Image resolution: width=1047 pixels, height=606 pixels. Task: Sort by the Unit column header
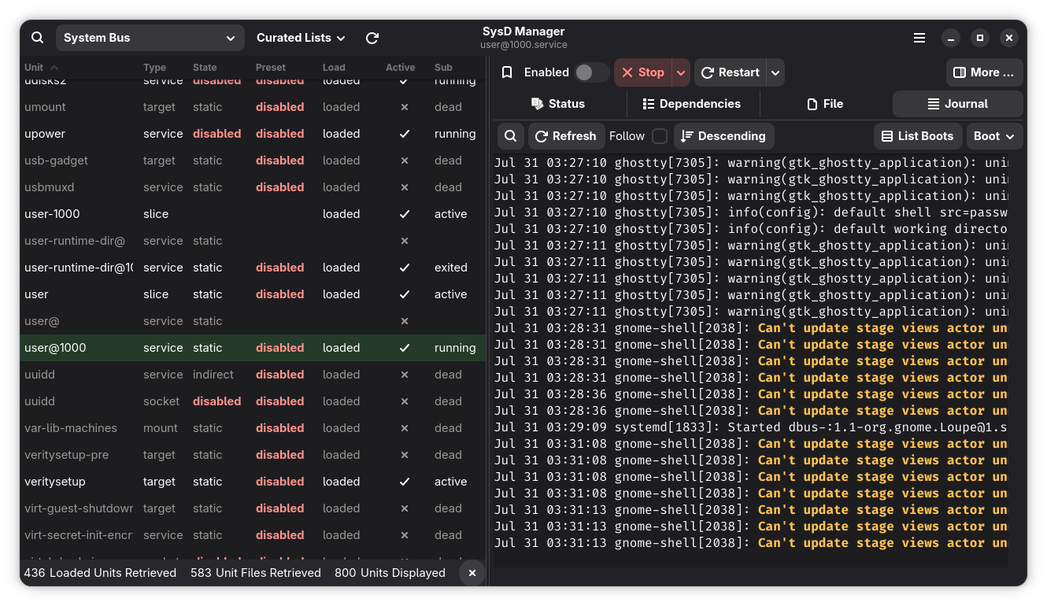point(42,68)
